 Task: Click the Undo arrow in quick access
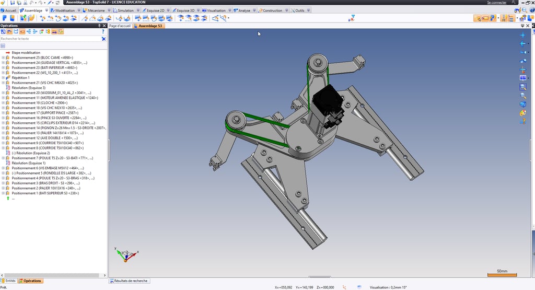pos(32,3)
